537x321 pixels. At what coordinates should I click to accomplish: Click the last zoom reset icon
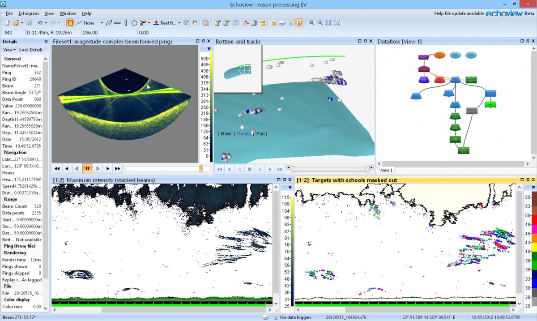click(337, 23)
